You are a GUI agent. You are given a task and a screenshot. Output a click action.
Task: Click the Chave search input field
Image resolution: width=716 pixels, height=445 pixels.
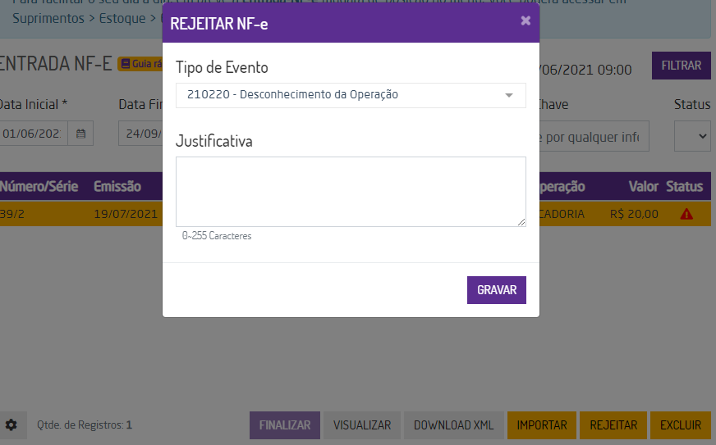(593, 136)
